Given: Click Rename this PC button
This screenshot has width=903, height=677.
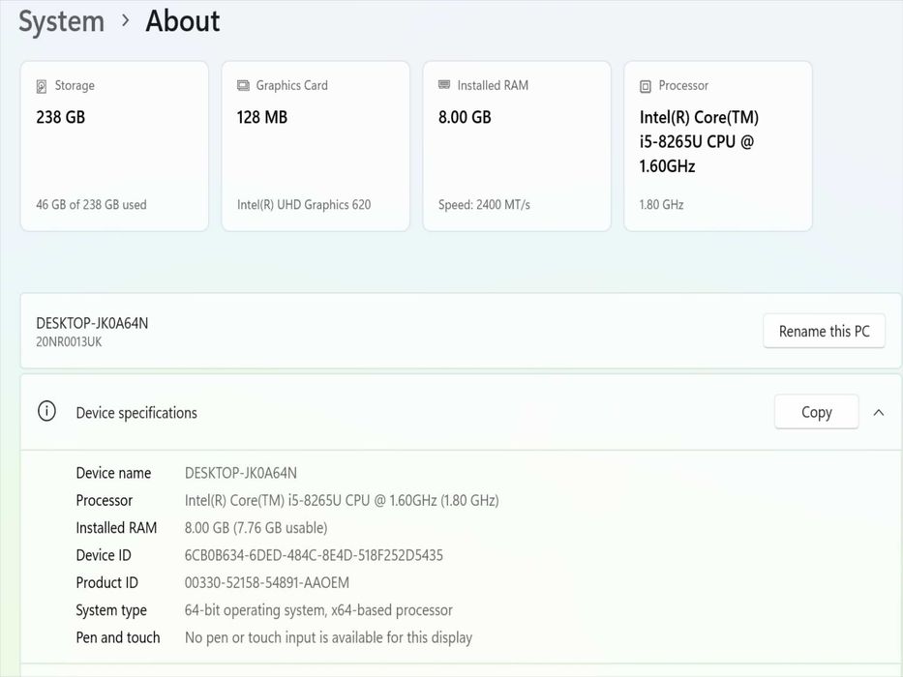Looking at the screenshot, I should pyautogui.click(x=824, y=331).
